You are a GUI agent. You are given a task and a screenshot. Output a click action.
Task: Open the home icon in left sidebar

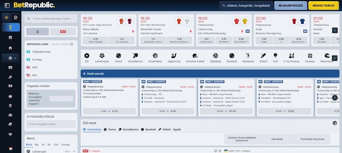(x=10, y=48)
